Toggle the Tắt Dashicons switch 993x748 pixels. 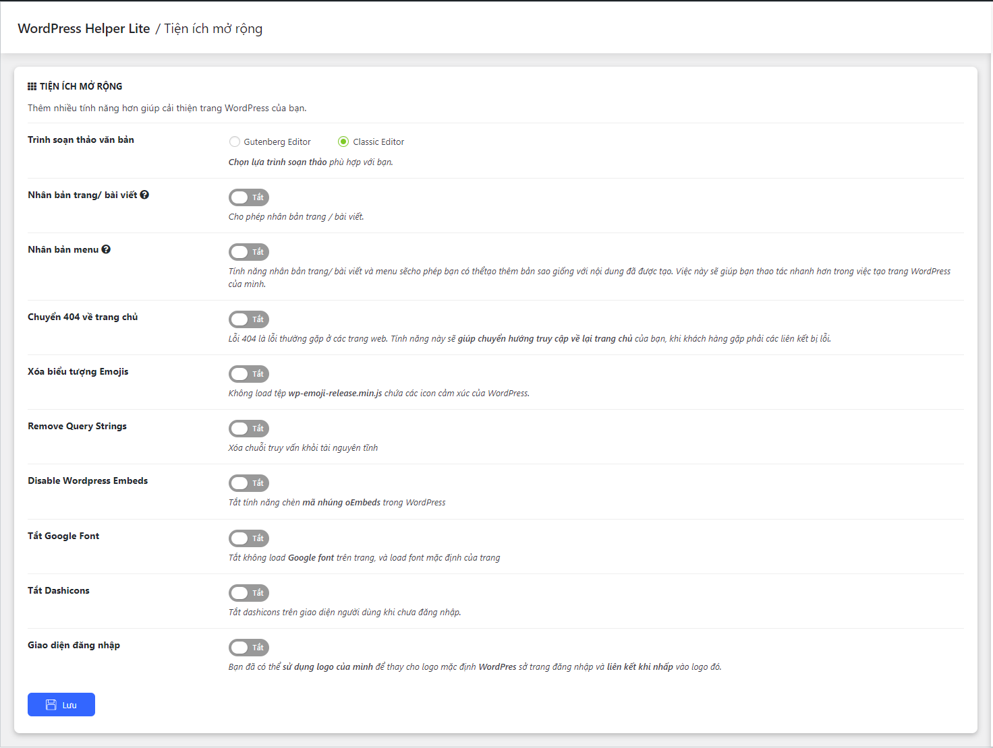[x=248, y=593]
